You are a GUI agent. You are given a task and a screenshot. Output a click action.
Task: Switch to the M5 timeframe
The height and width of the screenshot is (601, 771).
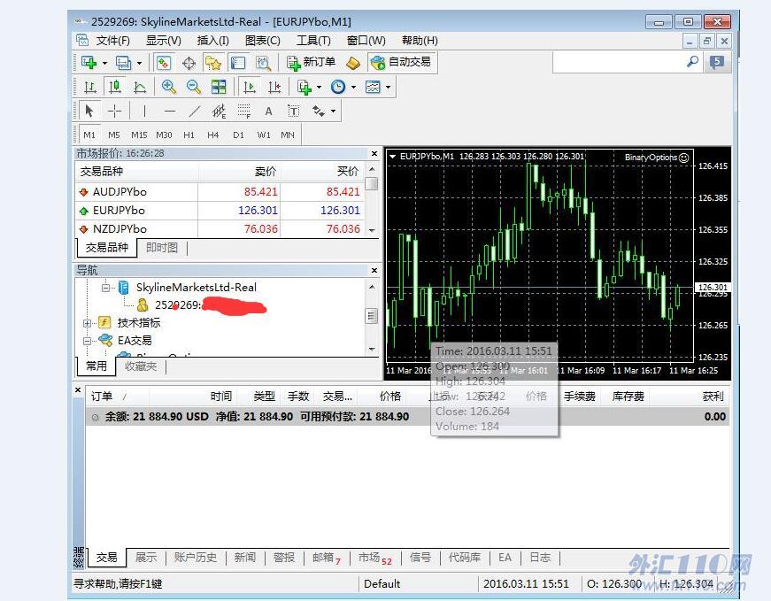click(114, 135)
